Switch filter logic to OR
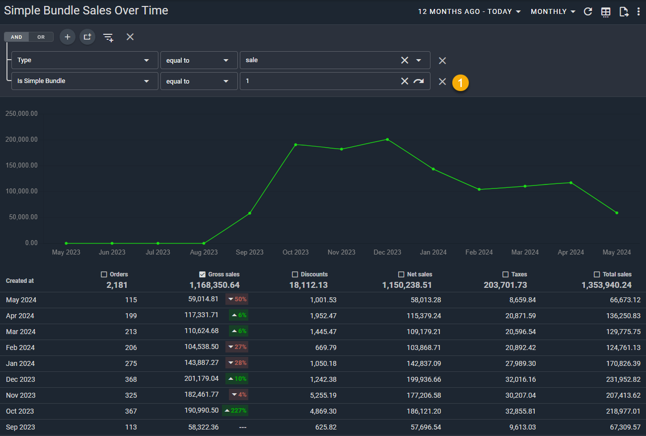Viewport: 646px width, 436px height. (x=41, y=37)
